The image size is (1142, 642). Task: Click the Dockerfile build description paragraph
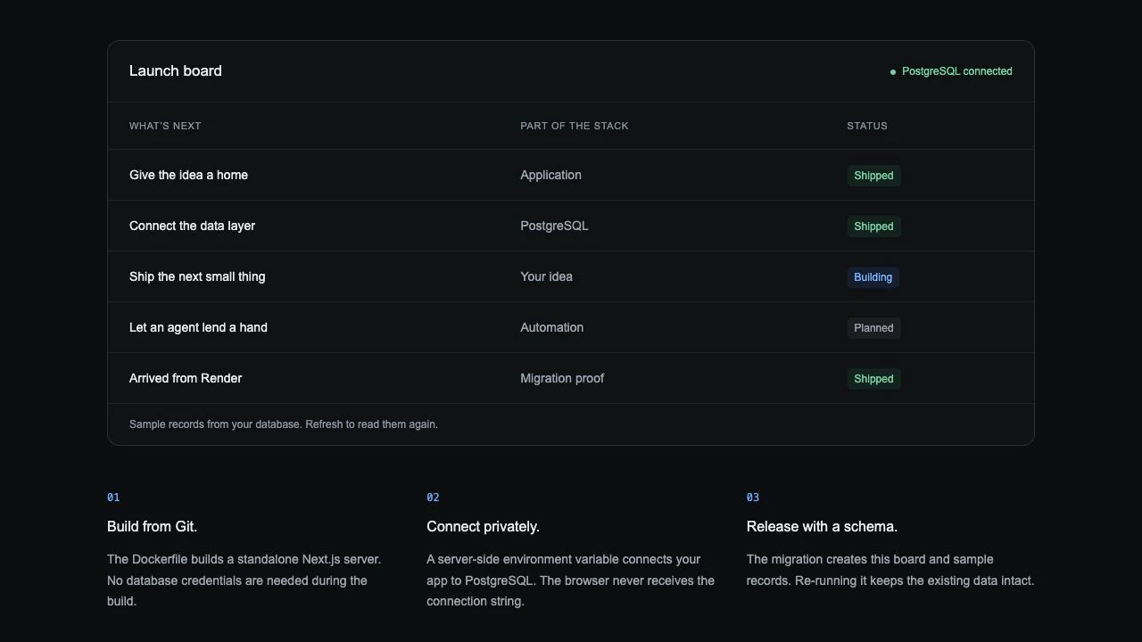[x=244, y=580]
